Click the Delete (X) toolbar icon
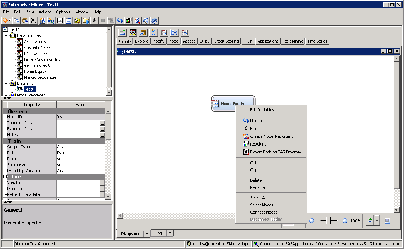404x249 pixels. pyautogui.click(x=34, y=21)
